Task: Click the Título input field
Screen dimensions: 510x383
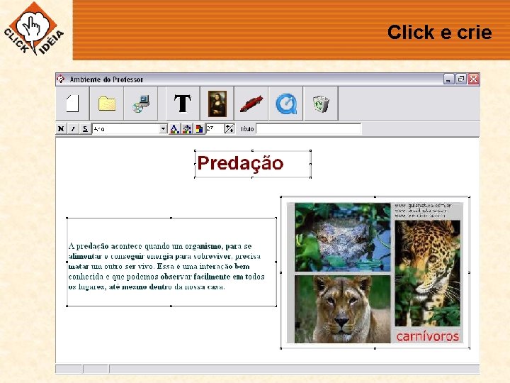Action: [x=308, y=128]
